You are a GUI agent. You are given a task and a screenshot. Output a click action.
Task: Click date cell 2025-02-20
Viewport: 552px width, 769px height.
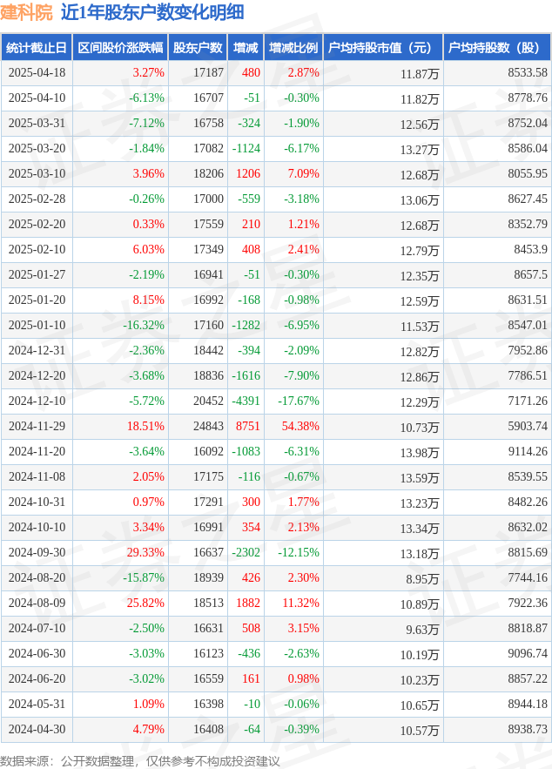pyautogui.click(x=37, y=224)
